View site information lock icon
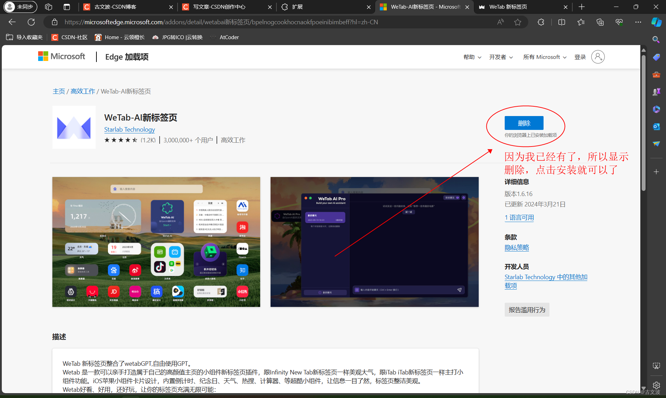 [x=54, y=22]
